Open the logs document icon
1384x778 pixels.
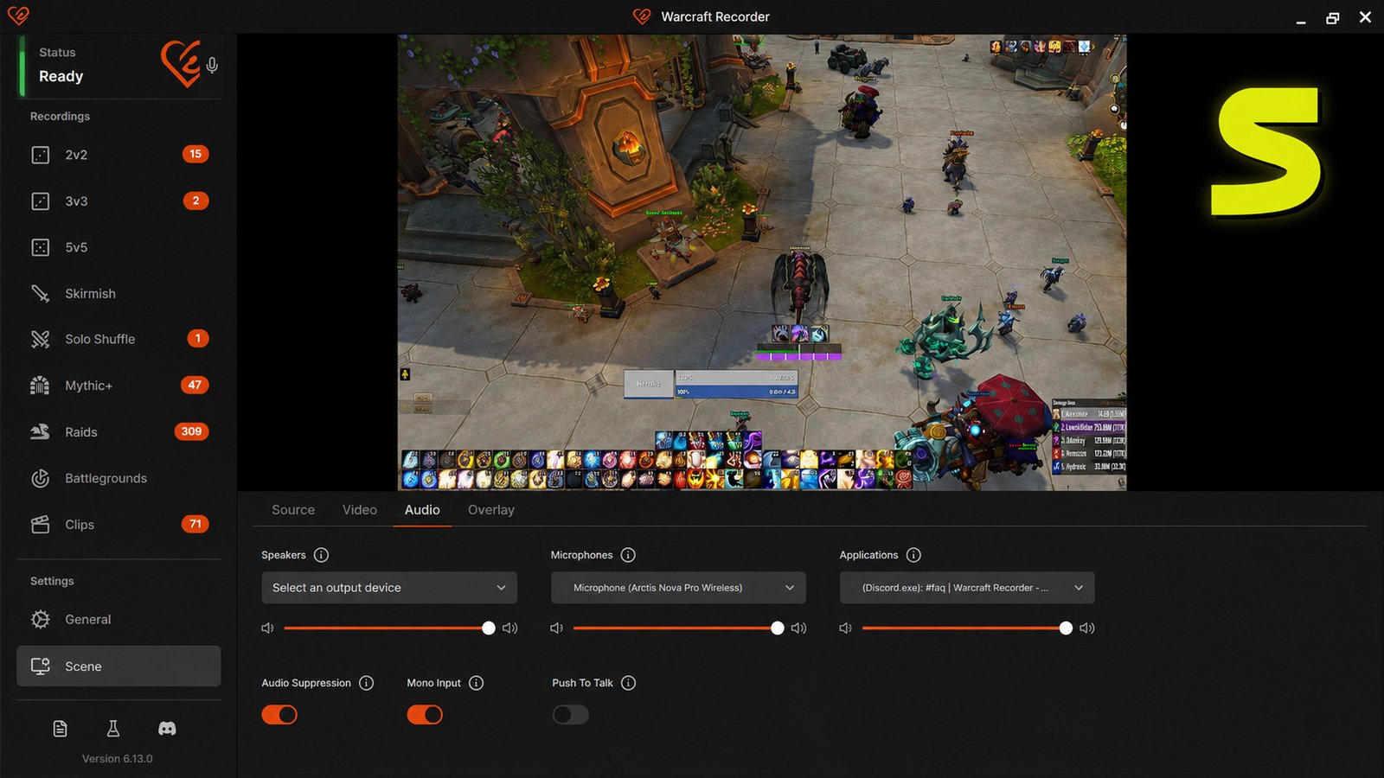coord(60,729)
